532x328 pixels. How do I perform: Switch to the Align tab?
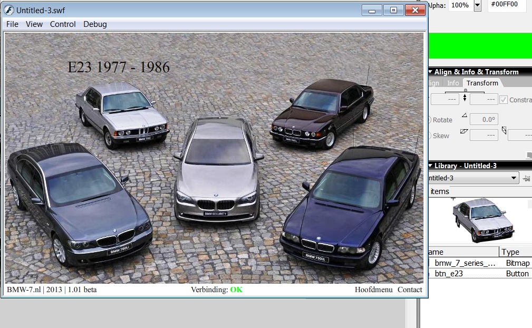(x=434, y=83)
